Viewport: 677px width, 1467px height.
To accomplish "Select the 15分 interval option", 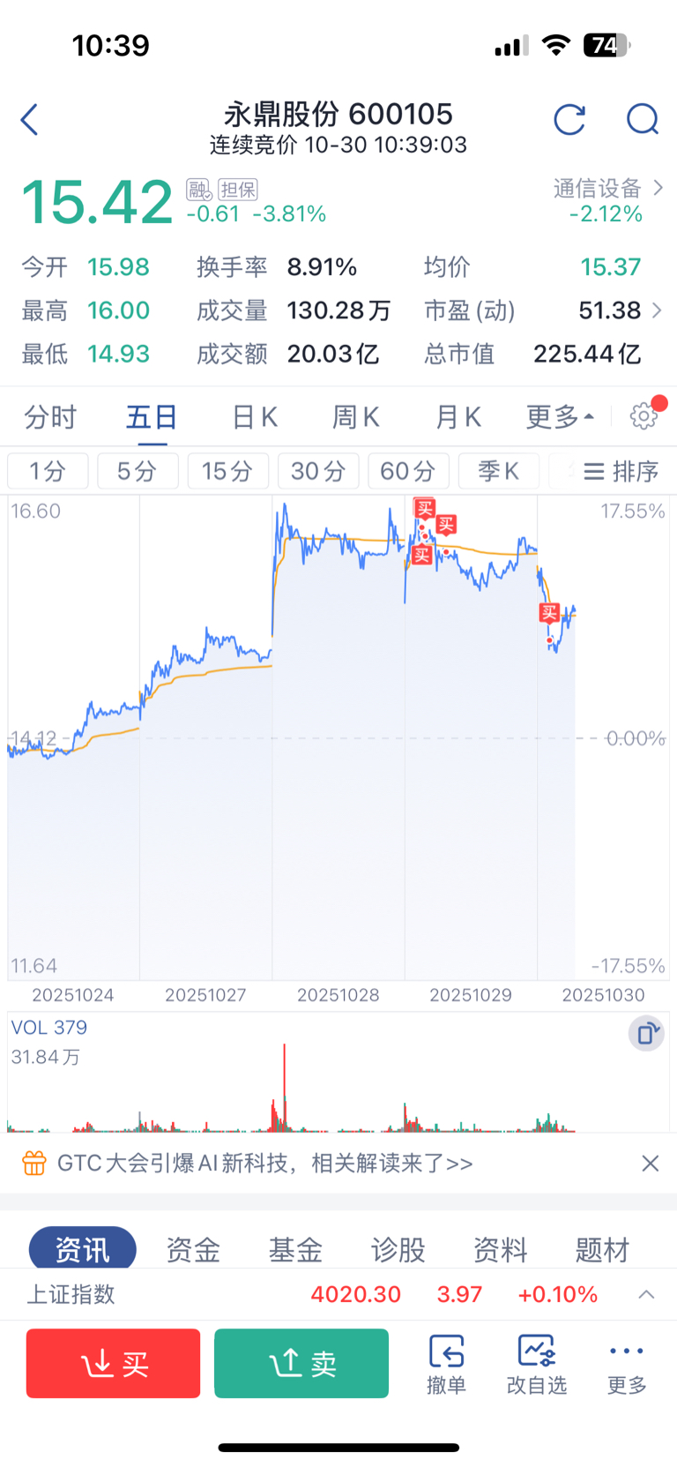I will (x=227, y=471).
